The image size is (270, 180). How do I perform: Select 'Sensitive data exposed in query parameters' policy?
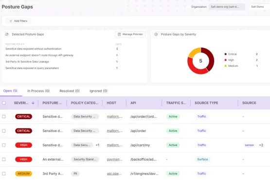click(32, 68)
